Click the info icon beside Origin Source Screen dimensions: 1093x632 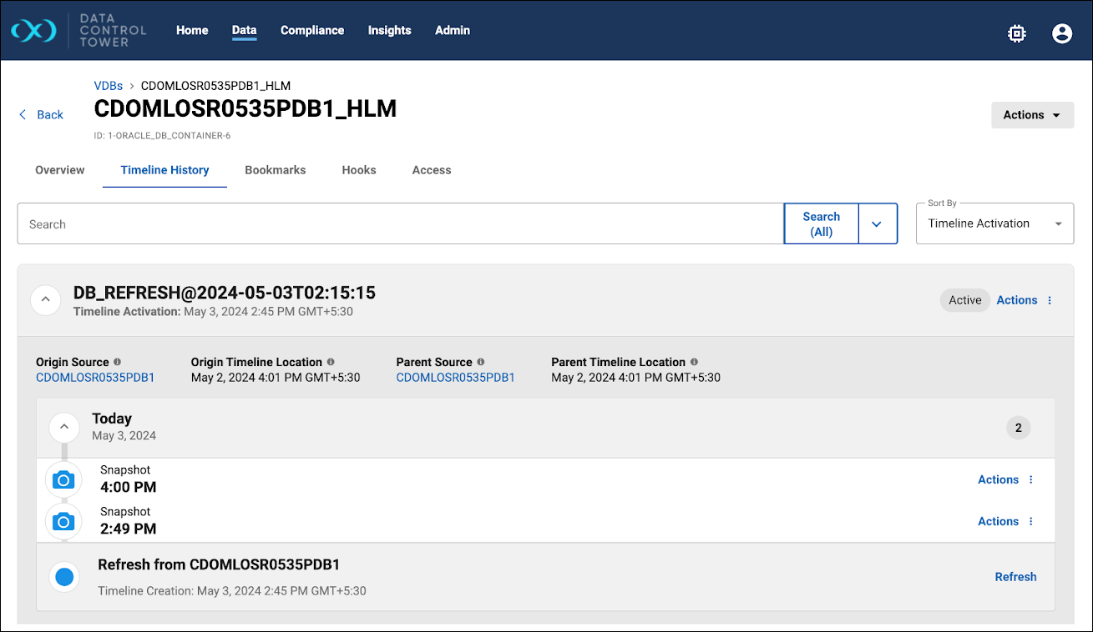117,362
